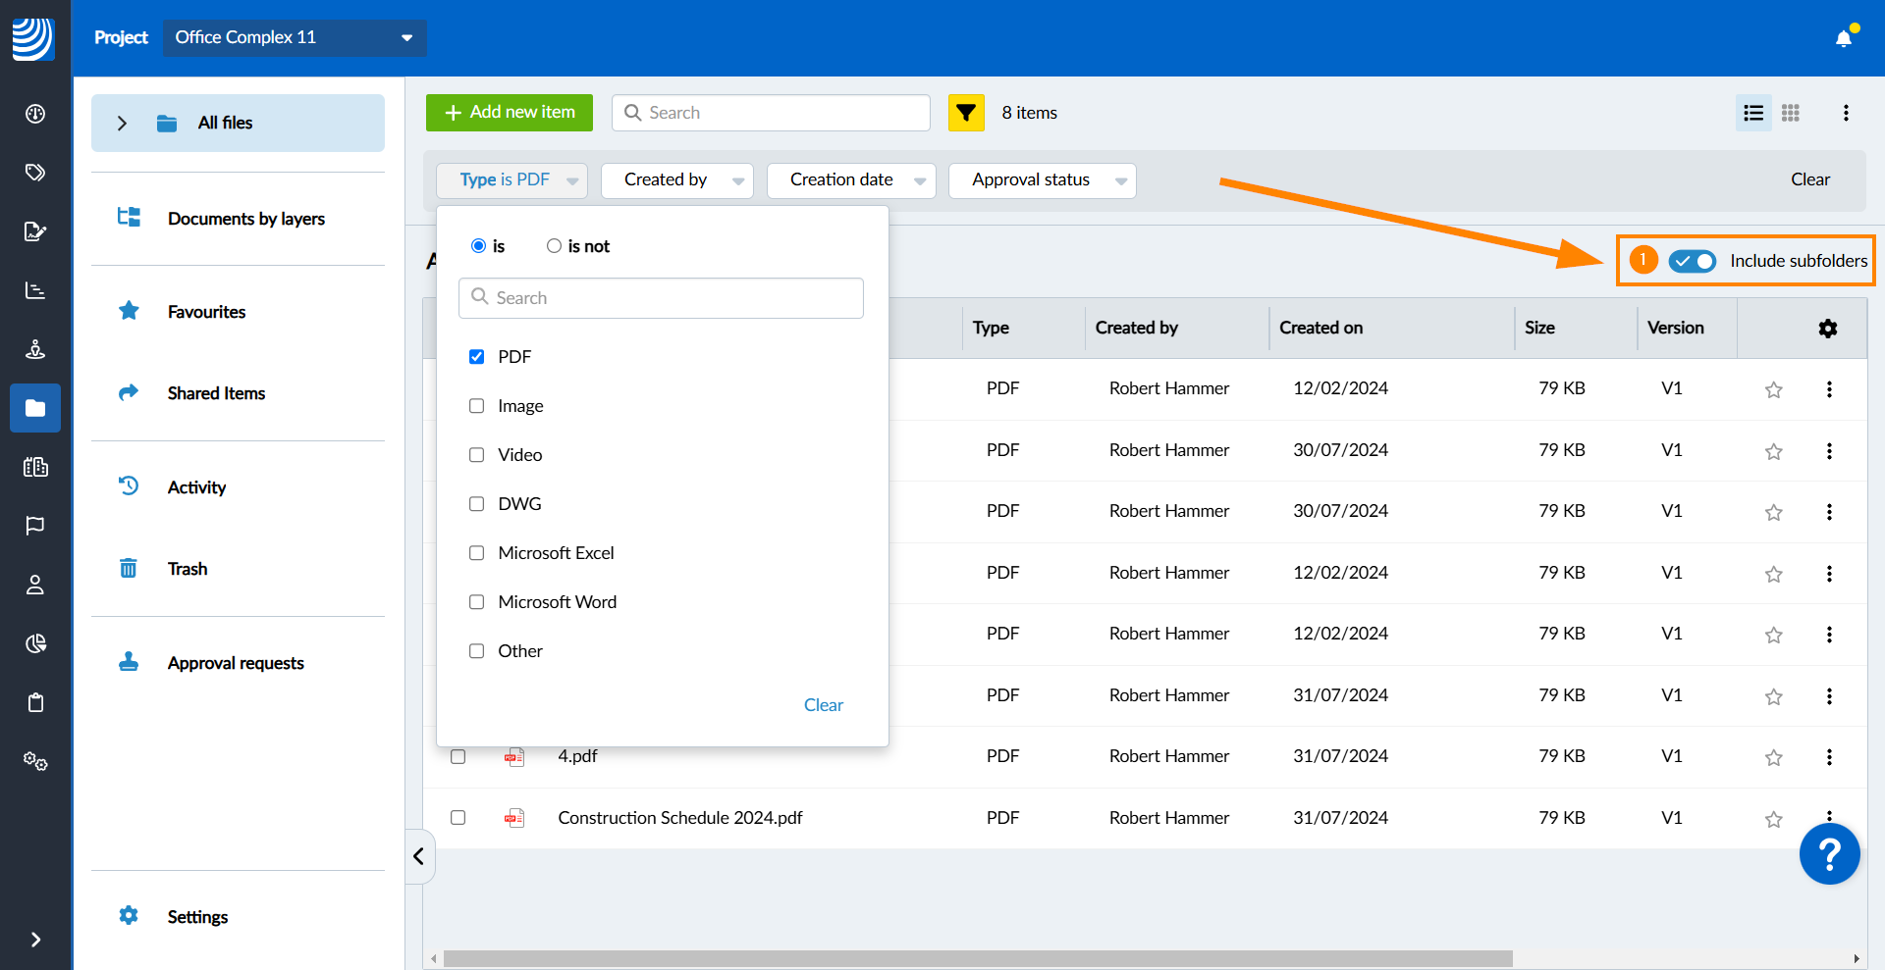1885x970 pixels.
Task: Click the Add new item button
Action: point(510,113)
